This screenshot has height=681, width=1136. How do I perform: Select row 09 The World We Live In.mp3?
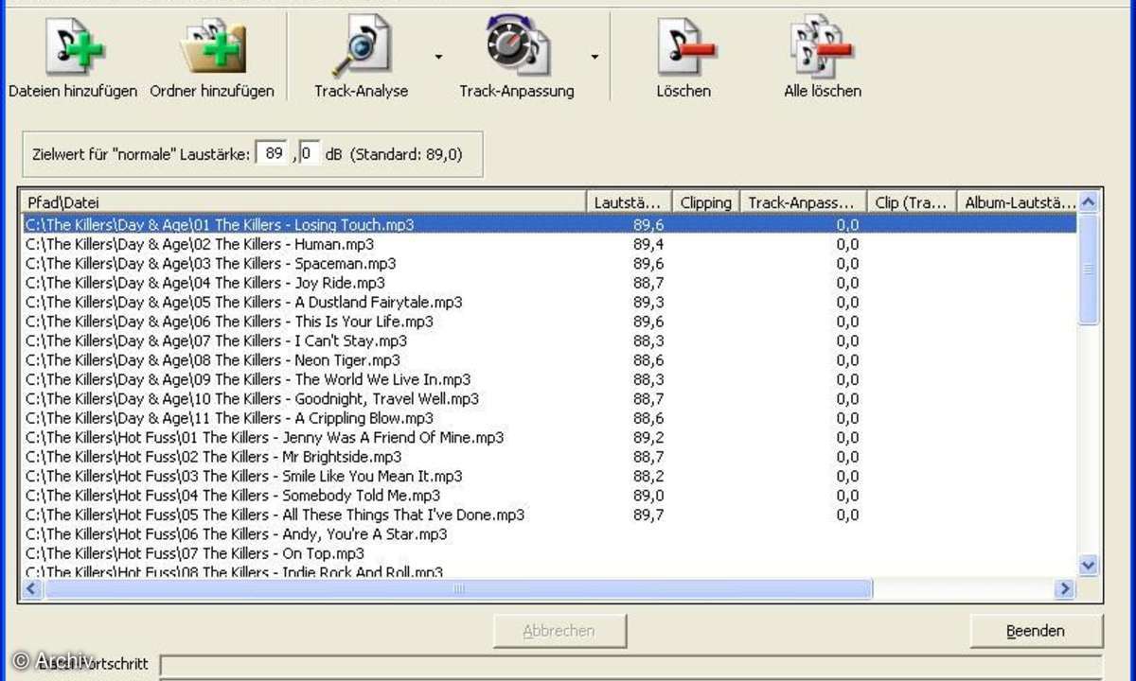[x=548, y=379]
